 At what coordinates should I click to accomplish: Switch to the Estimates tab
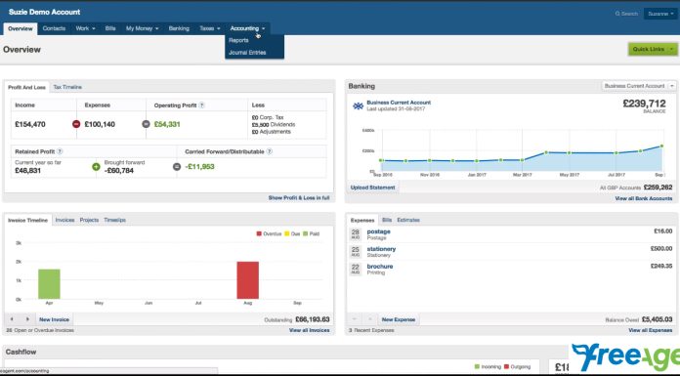click(408, 221)
